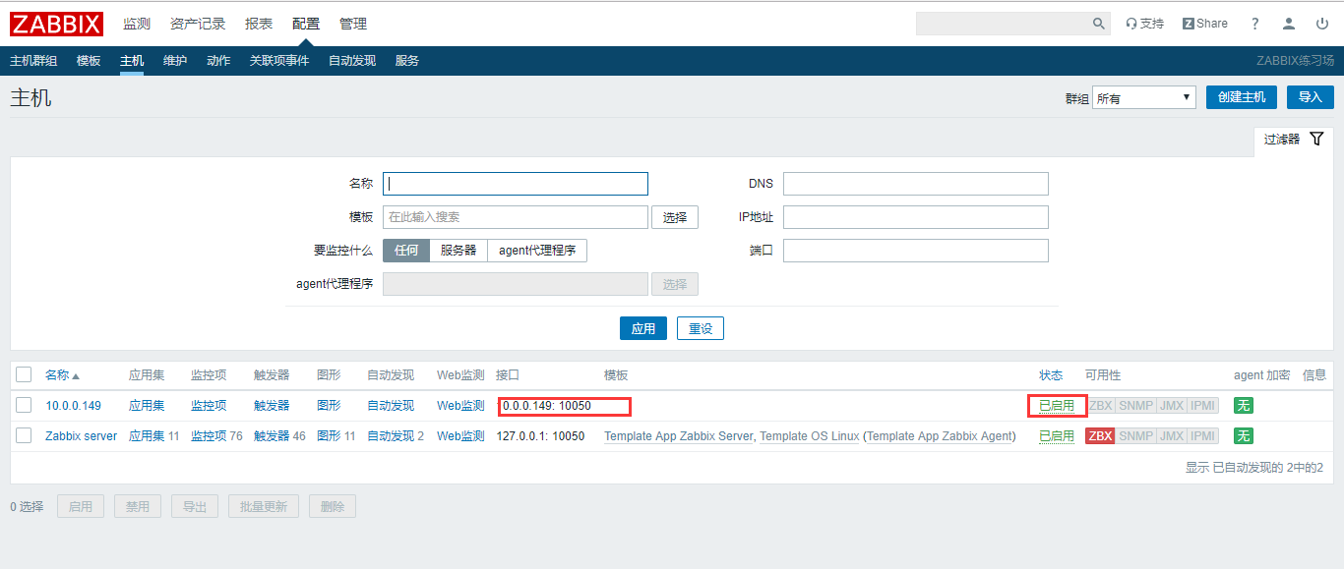Open the 监测 menu

coord(137,24)
